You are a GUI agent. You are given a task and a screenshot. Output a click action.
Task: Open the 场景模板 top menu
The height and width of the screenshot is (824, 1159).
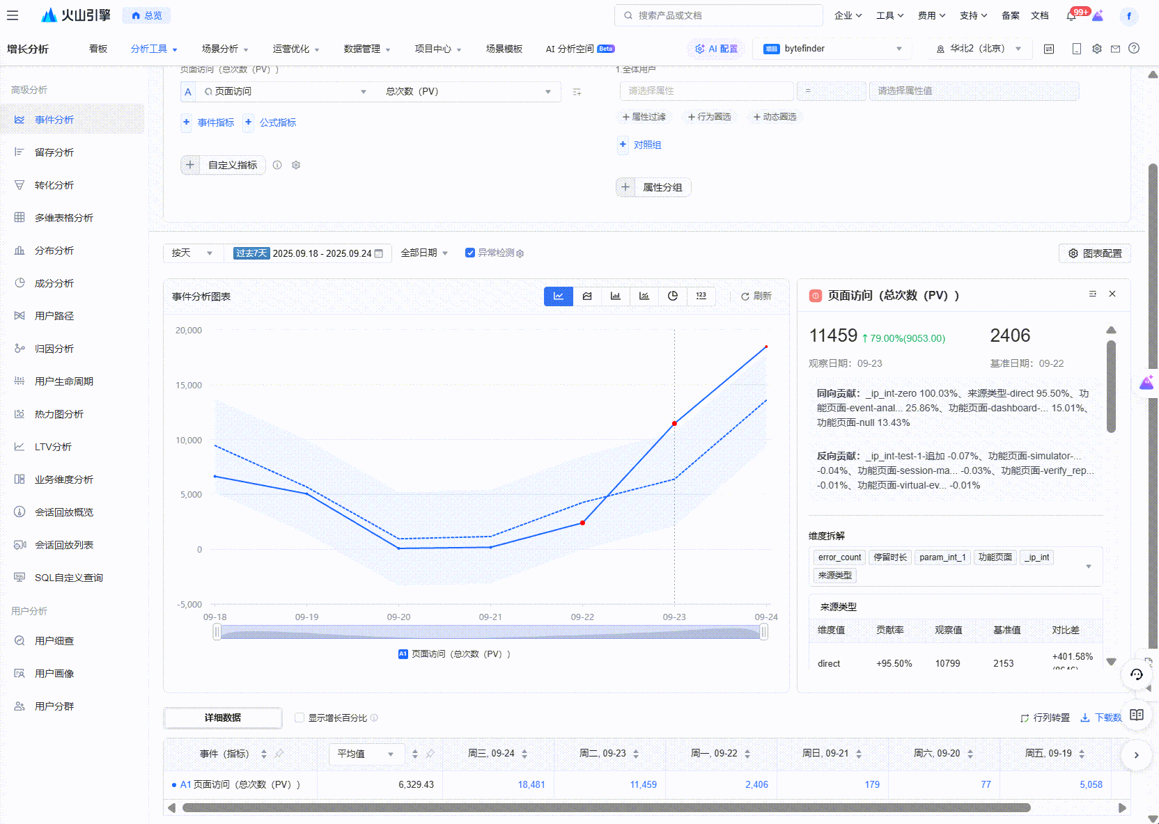point(504,49)
